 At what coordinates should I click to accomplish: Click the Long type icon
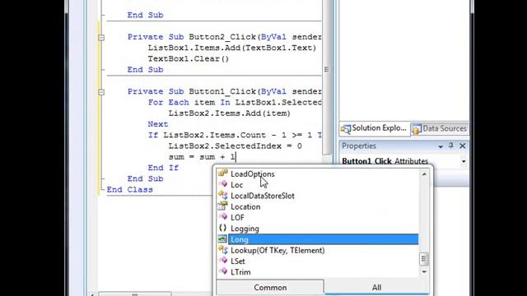point(222,239)
